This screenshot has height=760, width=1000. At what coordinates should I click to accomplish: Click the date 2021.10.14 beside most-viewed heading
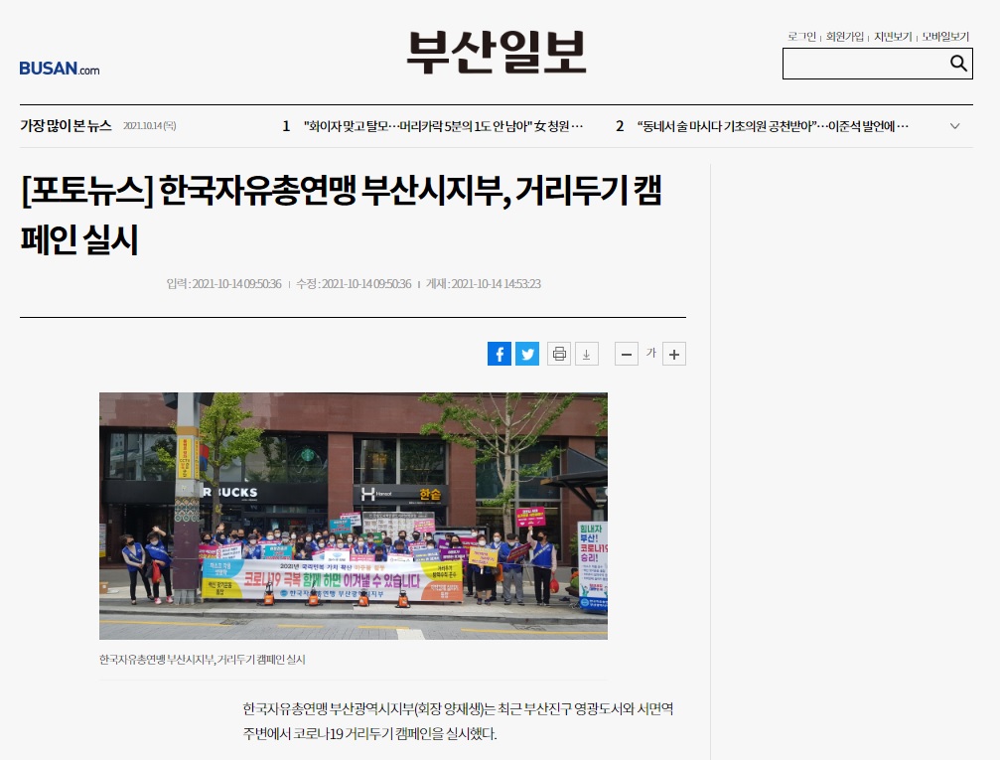pyautogui.click(x=149, y=126)
